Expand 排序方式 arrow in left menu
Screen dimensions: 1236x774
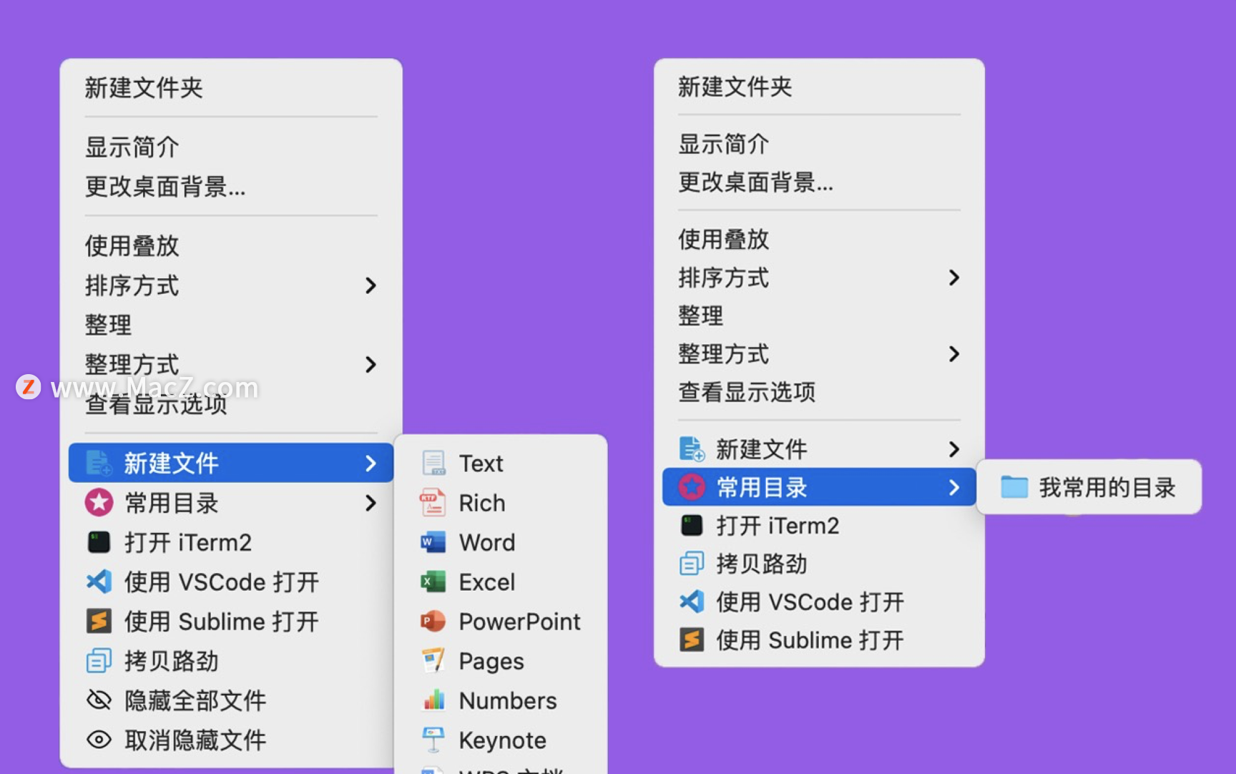point(371,285)
